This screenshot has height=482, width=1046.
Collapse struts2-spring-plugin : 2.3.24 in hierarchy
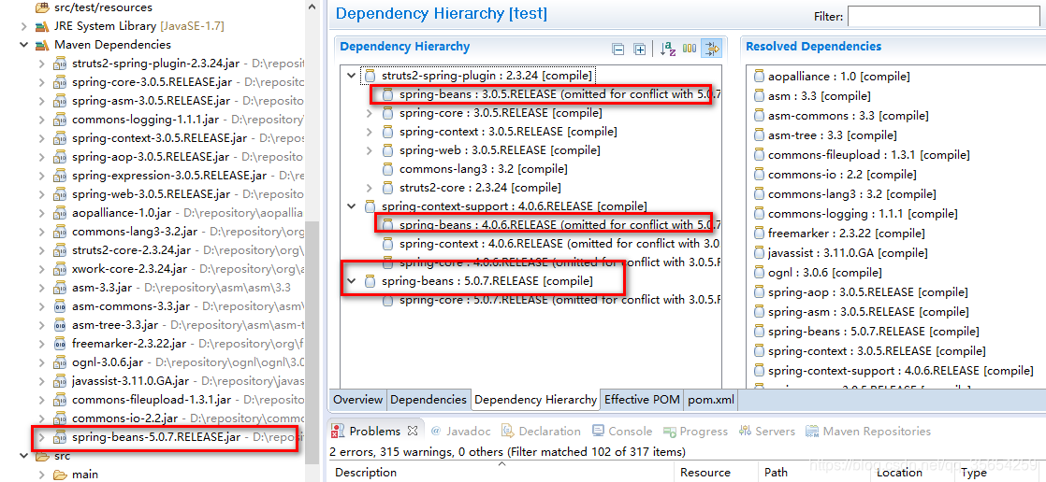tap(352, 76)
